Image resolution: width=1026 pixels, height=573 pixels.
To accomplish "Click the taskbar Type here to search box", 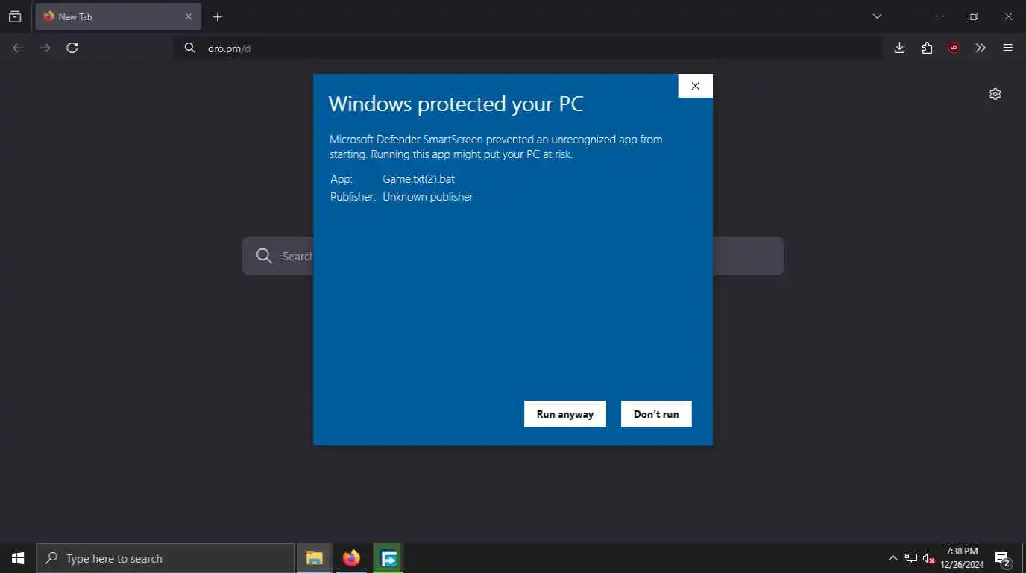I will click(x=166, y=558).
